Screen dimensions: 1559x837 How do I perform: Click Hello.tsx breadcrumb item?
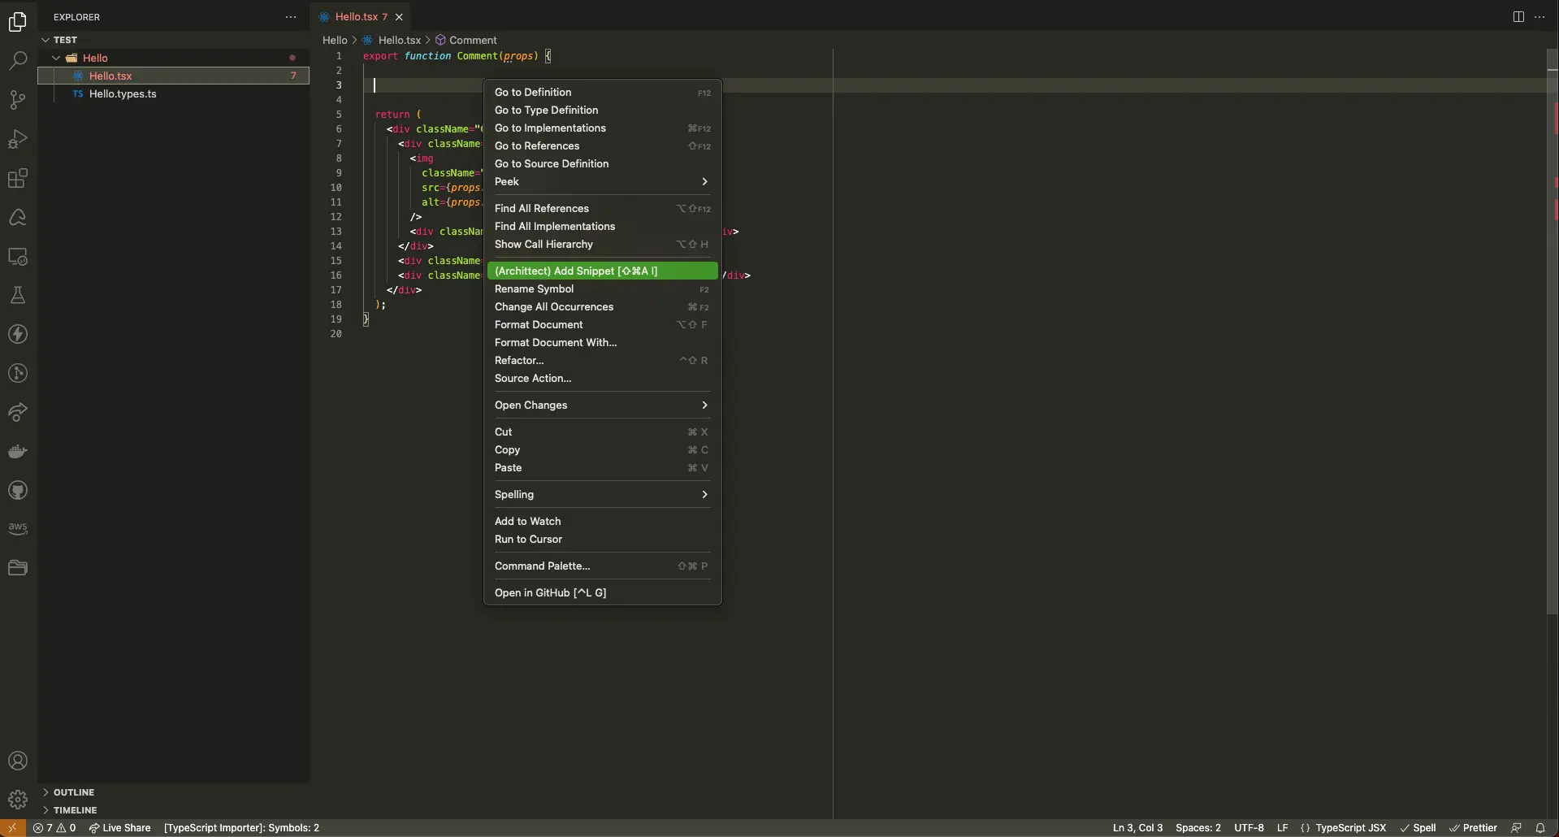[x=392, y=40]
